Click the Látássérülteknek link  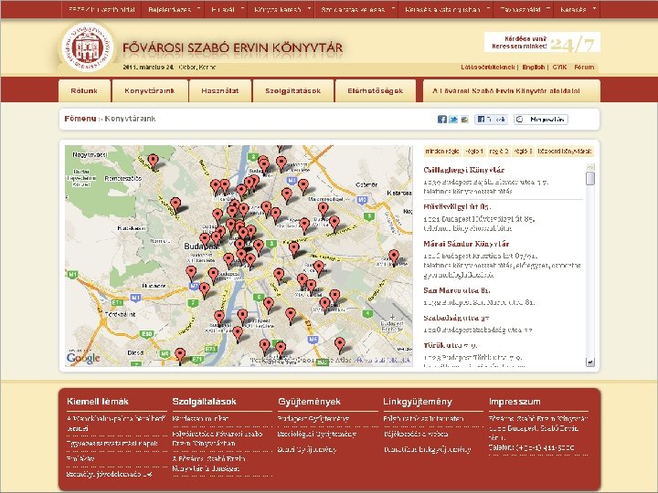[488, 67]
